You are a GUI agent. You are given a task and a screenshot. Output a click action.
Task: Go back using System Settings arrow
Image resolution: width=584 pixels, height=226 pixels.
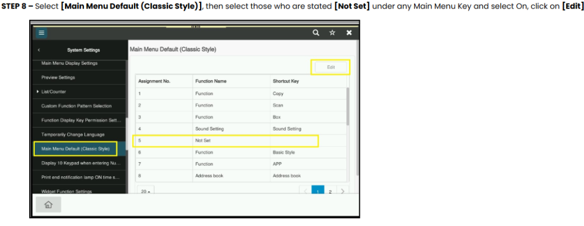pyautogui.click(x=39, y=50)
